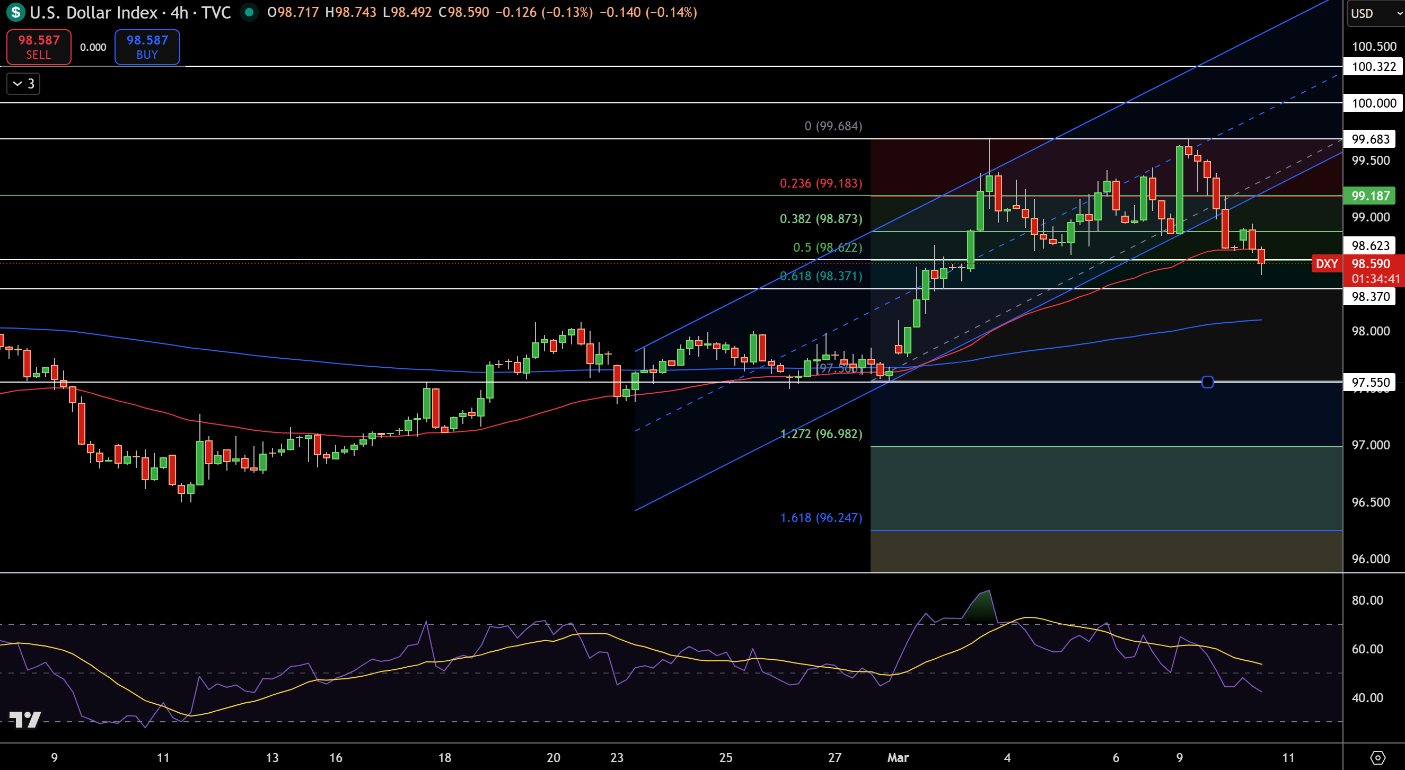Click the 0.236 (99.183) Fibonacci label
The image size is (1405, 770).
pos(821,183)
